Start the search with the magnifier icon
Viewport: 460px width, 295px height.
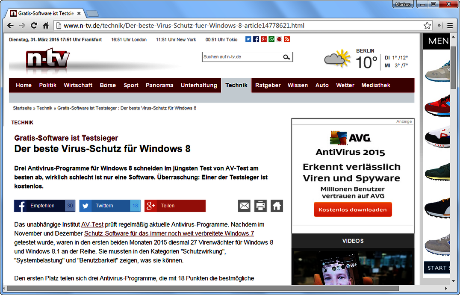[x=287, y=57]
